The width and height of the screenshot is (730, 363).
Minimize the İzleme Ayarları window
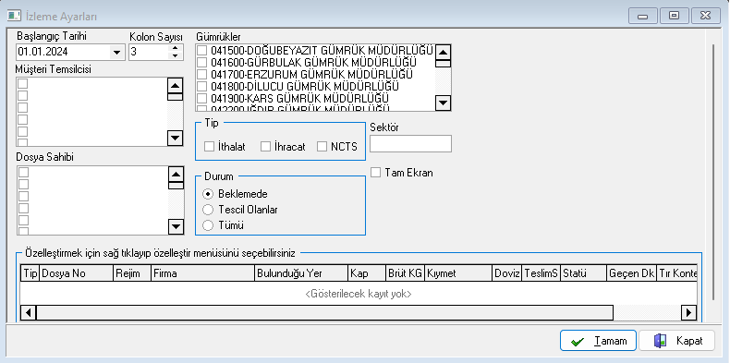(643, 16)
